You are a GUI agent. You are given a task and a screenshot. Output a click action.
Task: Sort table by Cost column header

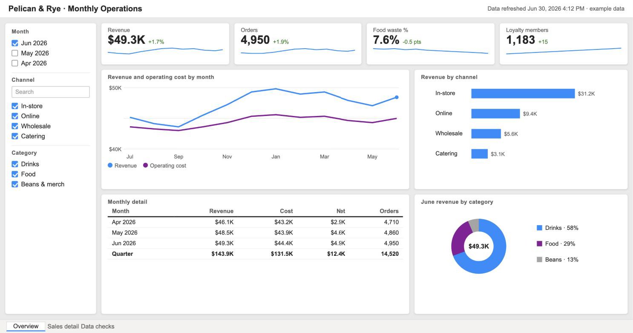click(286, 211)
